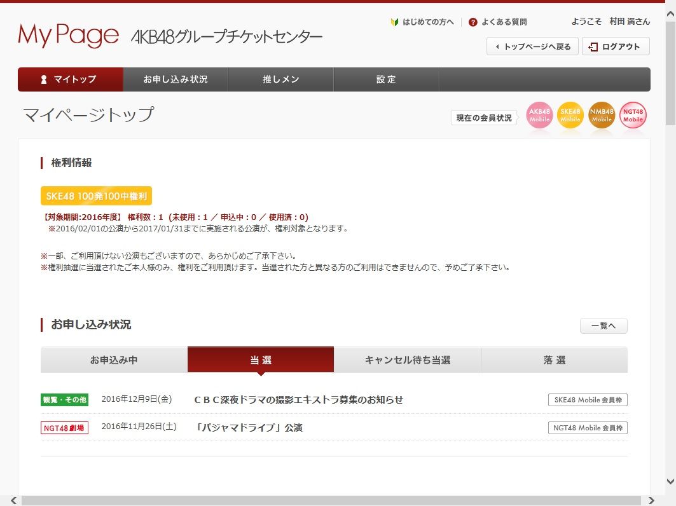Image resolution: width=676 pixels, height=506 pixels.
Task: Click the 【対象期間:2016年度】 権利数 line
Action: (x=175, y=217)
